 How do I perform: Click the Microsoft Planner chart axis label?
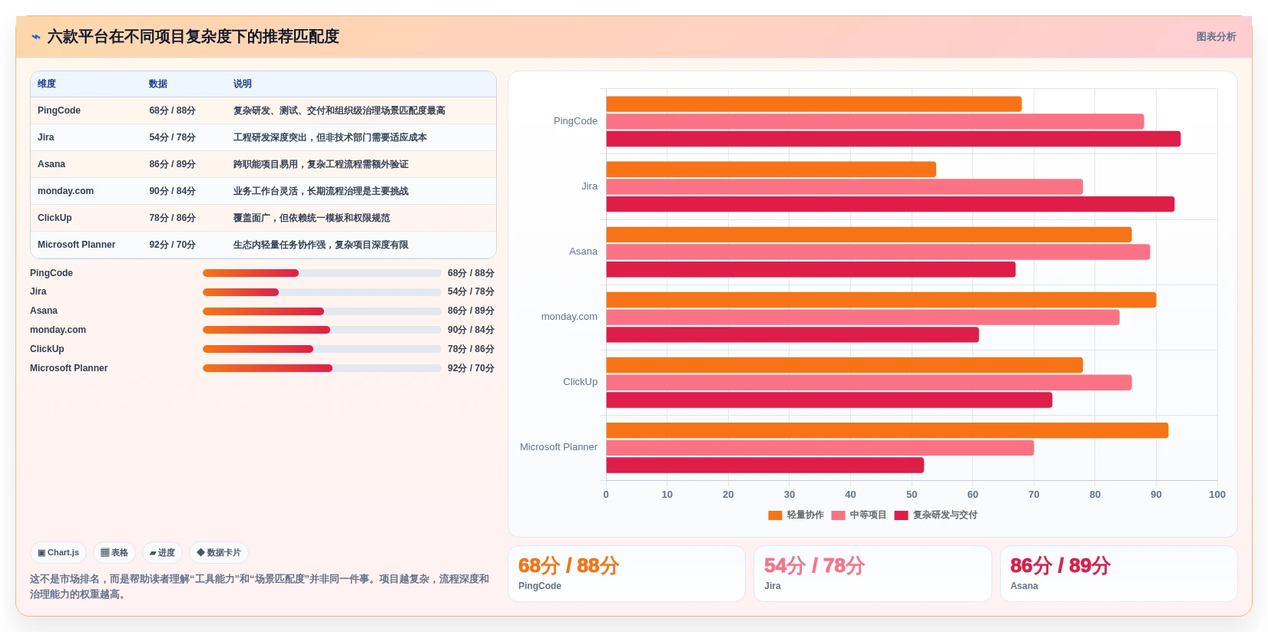pos(558,447)
